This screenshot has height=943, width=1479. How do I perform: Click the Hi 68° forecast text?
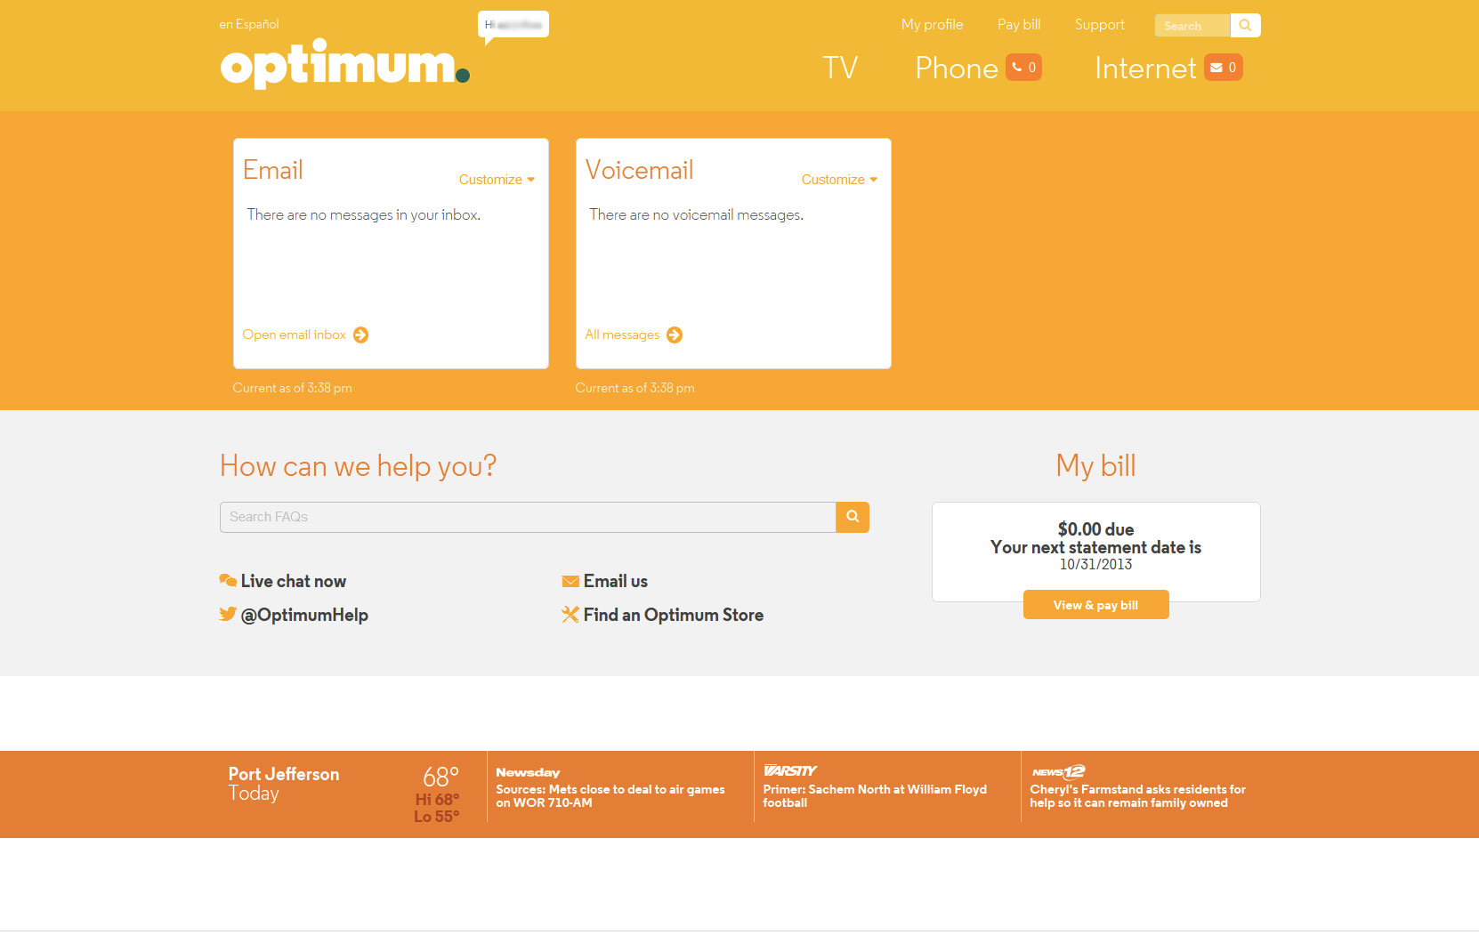click(437, 800)
